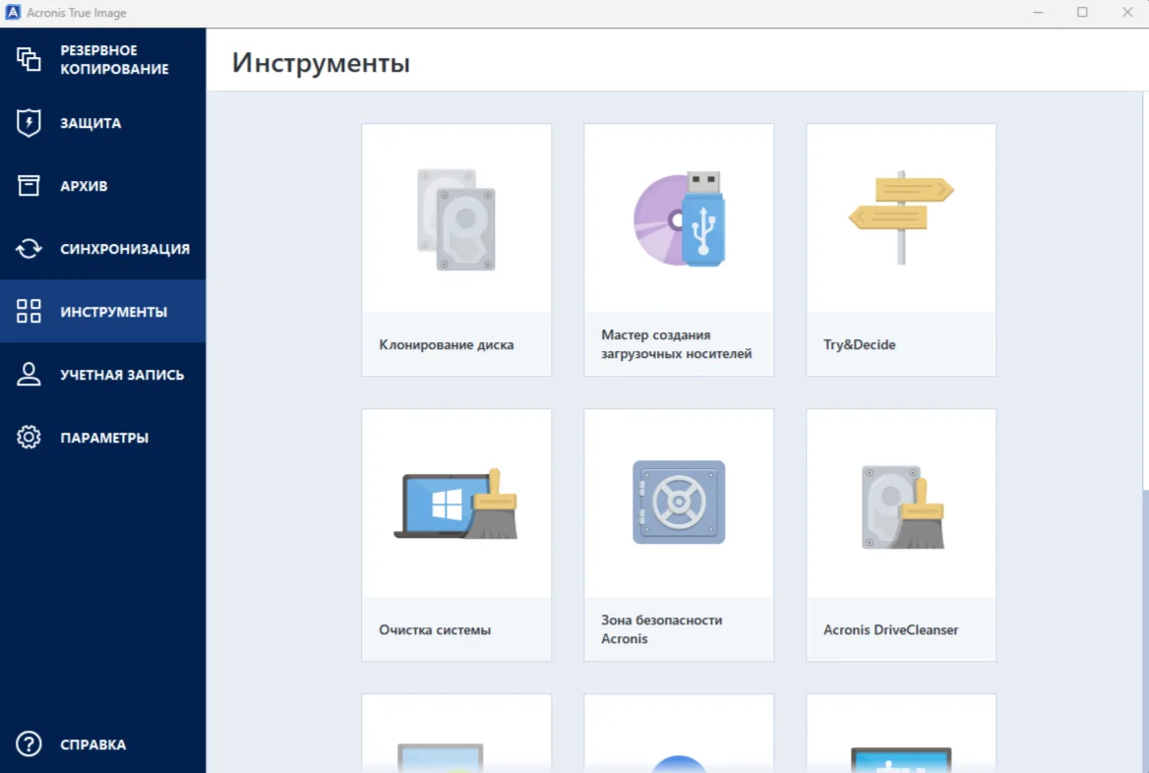Open the Клонирование диска label

(x=447, y=344)
